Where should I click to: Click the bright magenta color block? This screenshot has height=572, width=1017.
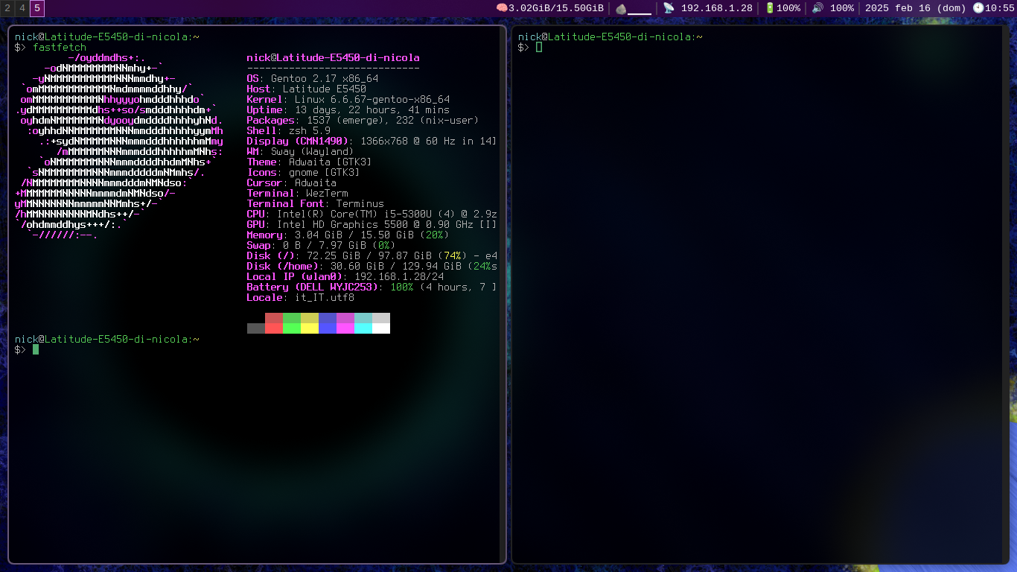(345, 328)
